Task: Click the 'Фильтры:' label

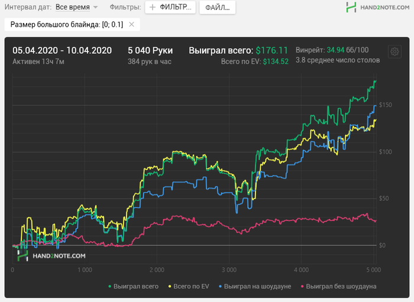Action: coord(125,7)
